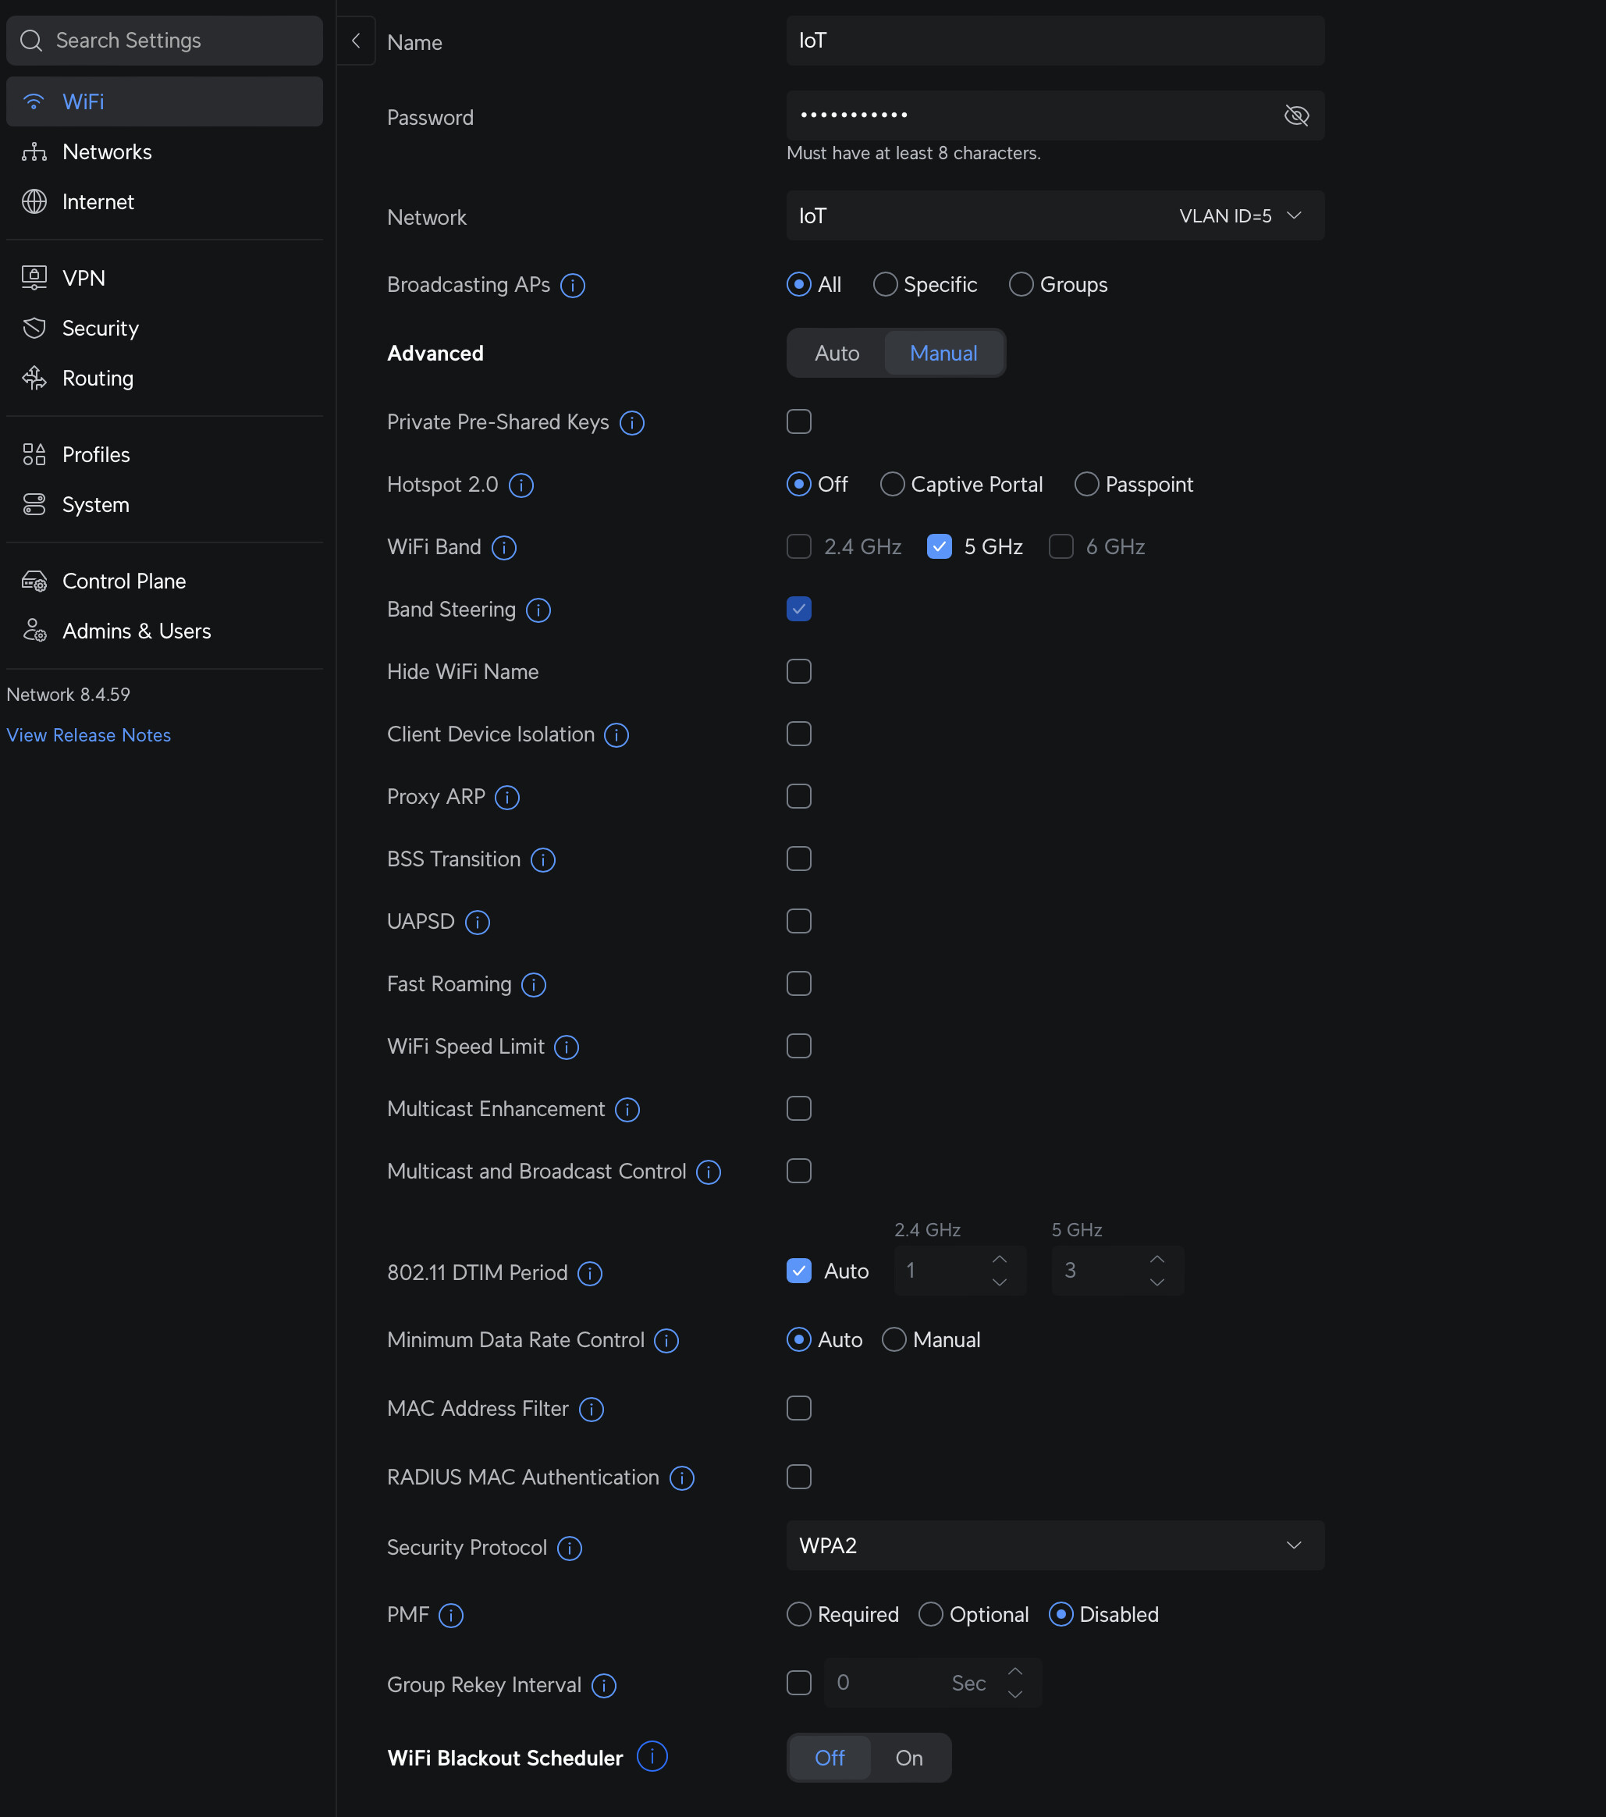Viewport: 1606px width, 1817px height.
Task: Open Networks in the settings sidebar
Action: 107,152
